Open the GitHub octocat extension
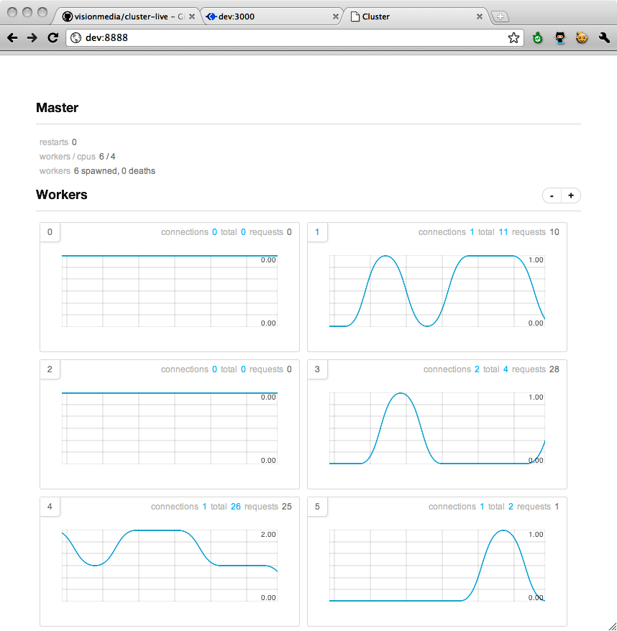Screen dimensions: 617x631 560,37
